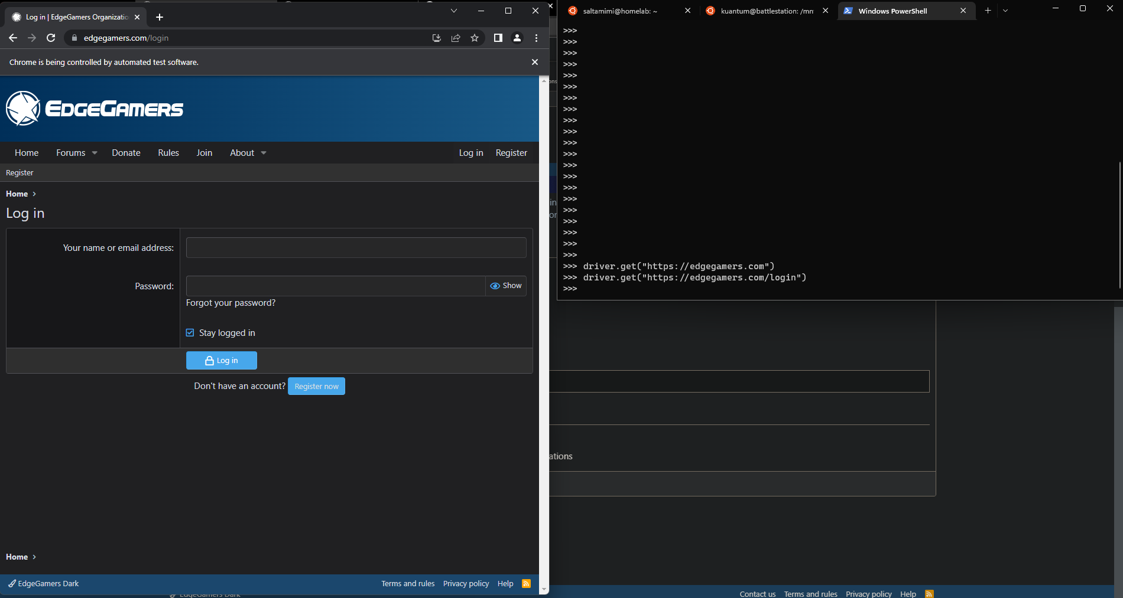Click the Register sub-navigation link
The height and width of the screenshot is (598, 1123).
click(x=20, y=173)
